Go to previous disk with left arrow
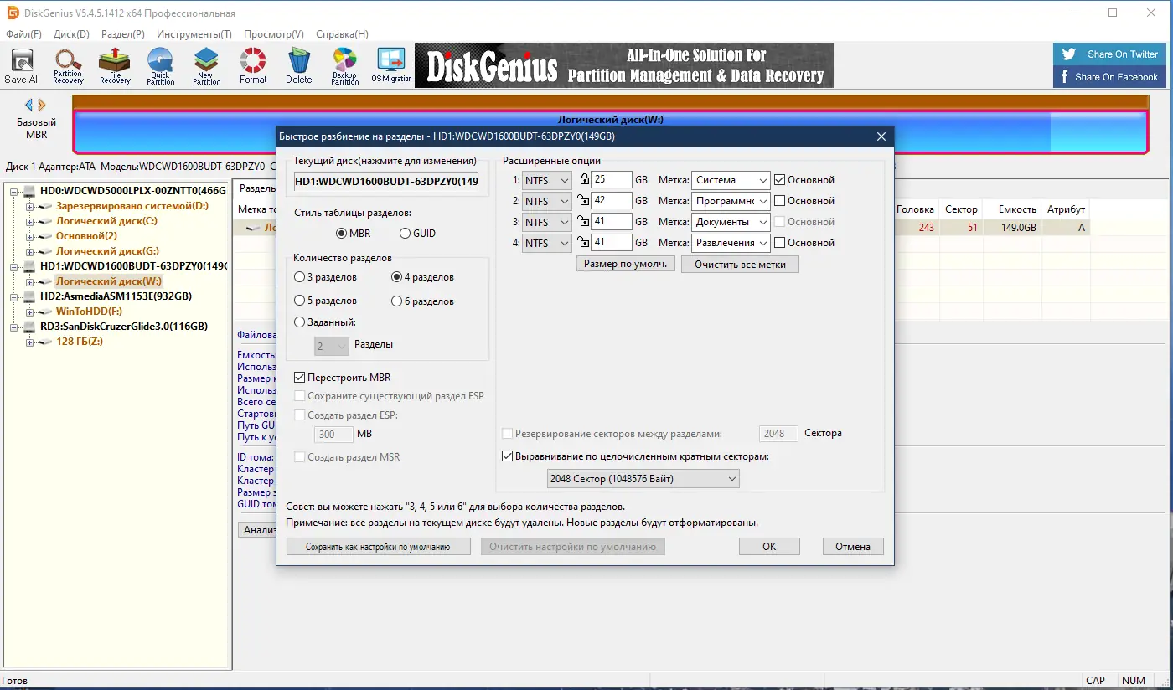 [28, 105]
